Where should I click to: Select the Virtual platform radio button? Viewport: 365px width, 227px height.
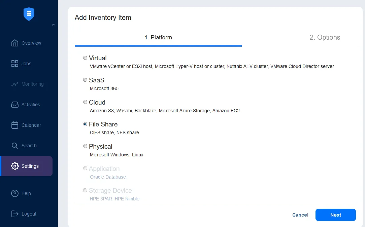(x=85, y=58)
